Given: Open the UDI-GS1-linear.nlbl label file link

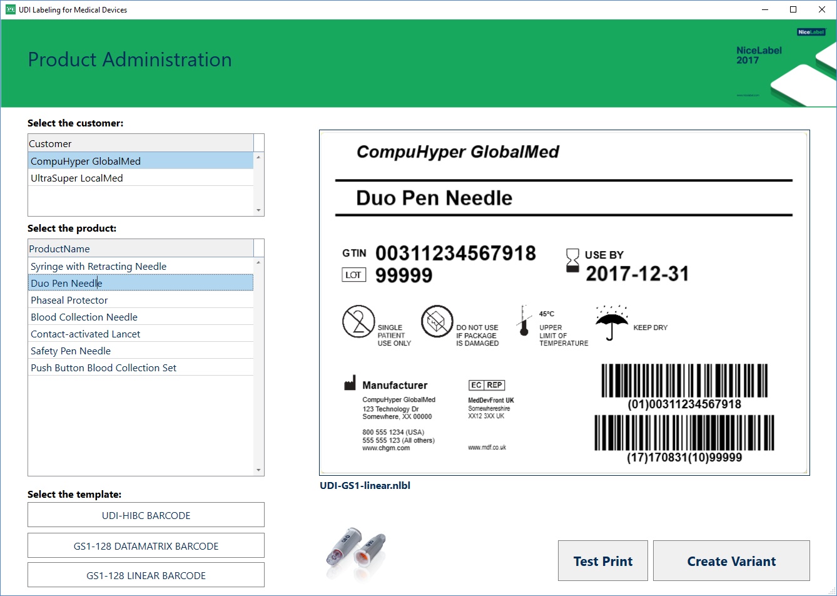Looking at the screenshot, I should 366,485.
